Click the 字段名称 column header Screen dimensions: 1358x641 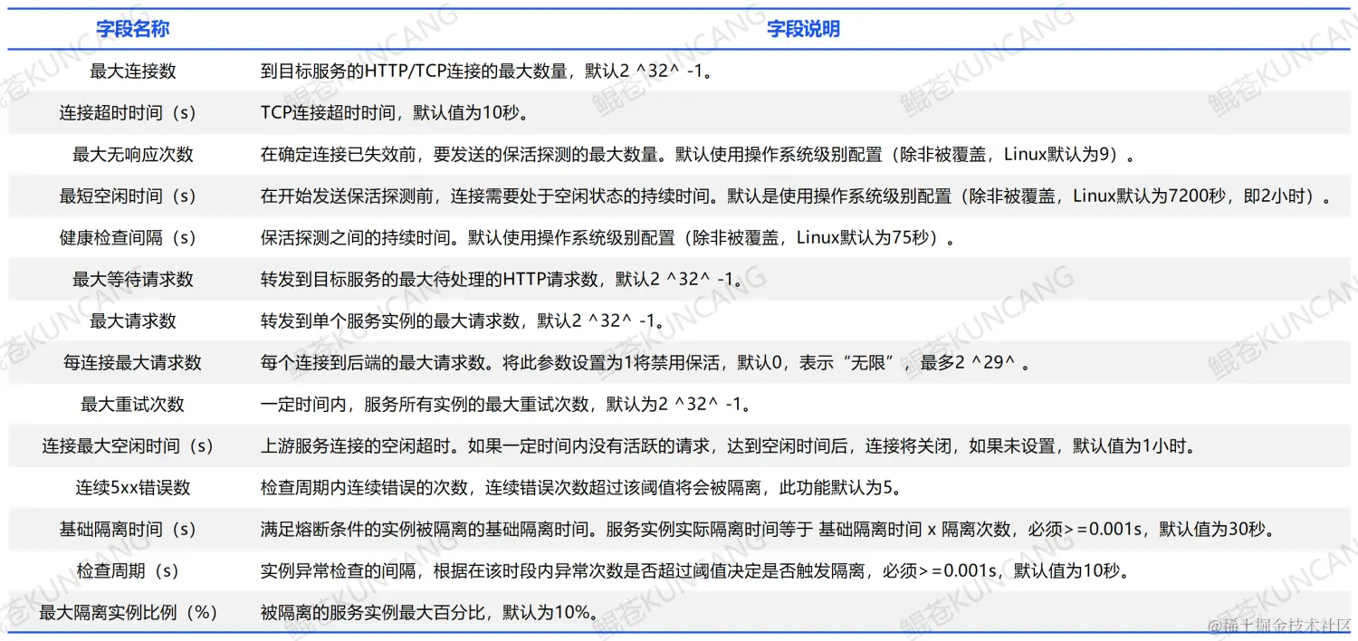pos(133,29)
